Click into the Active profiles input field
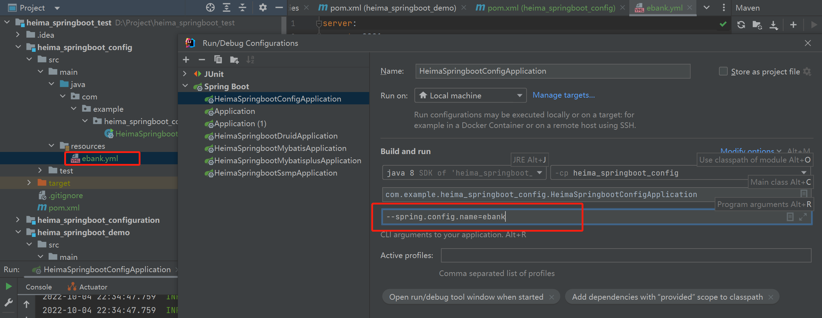 click(625, 255)
